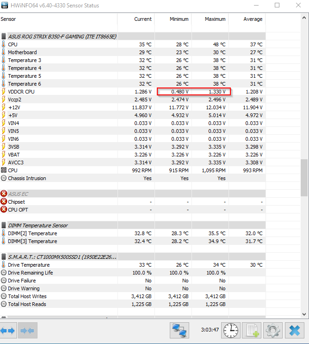Screen dimensions: 309x344
Task: Reset the elapsed time clock icon
Action: 231,331
